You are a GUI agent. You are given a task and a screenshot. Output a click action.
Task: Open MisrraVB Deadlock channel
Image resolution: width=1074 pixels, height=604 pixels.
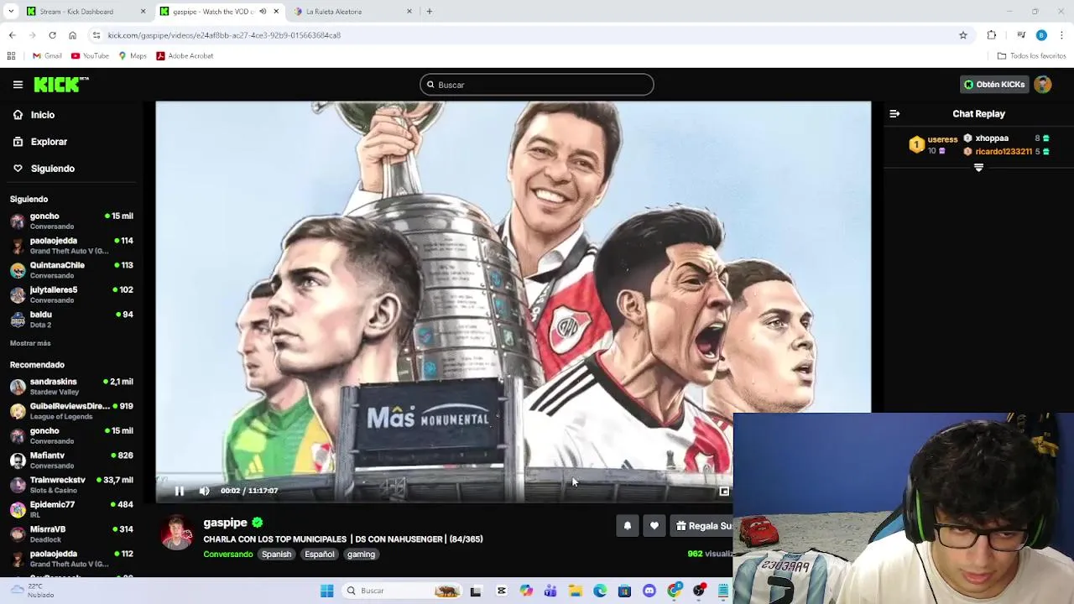(x=71, y=534)
